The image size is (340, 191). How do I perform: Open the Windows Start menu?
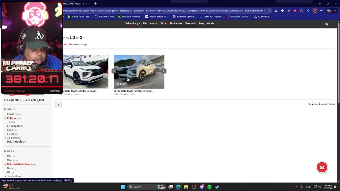123,187
